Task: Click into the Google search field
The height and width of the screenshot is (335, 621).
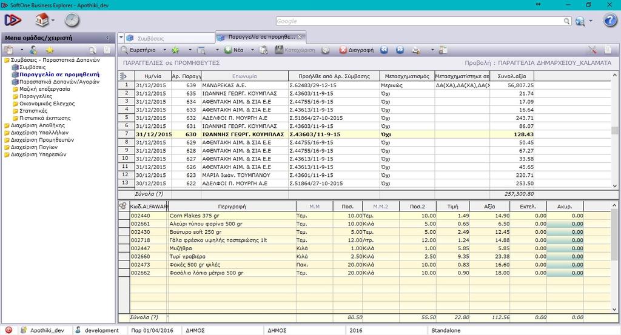Action: point(419,21)
